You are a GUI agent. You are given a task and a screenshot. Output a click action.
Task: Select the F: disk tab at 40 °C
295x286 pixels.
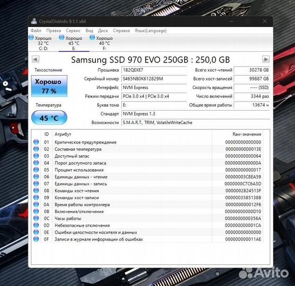point(104,43)
